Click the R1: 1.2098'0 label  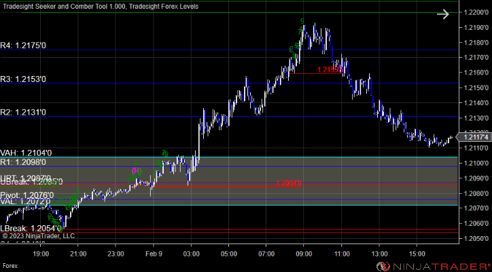(x=23, y=162)
